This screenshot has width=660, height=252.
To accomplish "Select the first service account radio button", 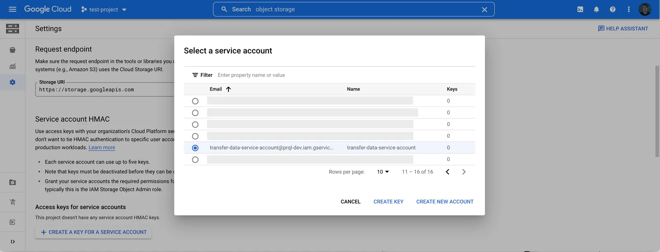I will pyautogui.click(x=195, y=101).
